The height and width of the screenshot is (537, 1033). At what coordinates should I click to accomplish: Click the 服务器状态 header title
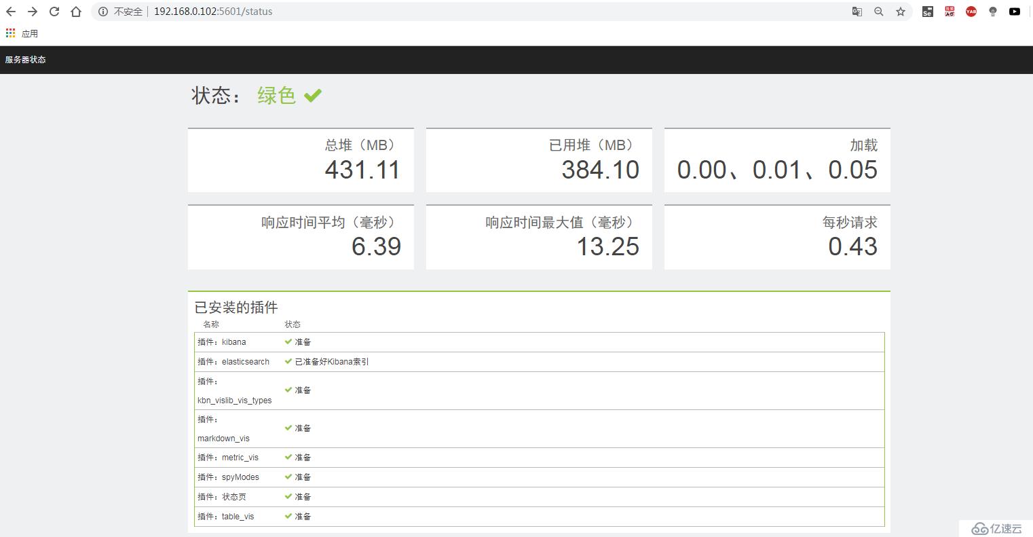(x=25, y=60)
